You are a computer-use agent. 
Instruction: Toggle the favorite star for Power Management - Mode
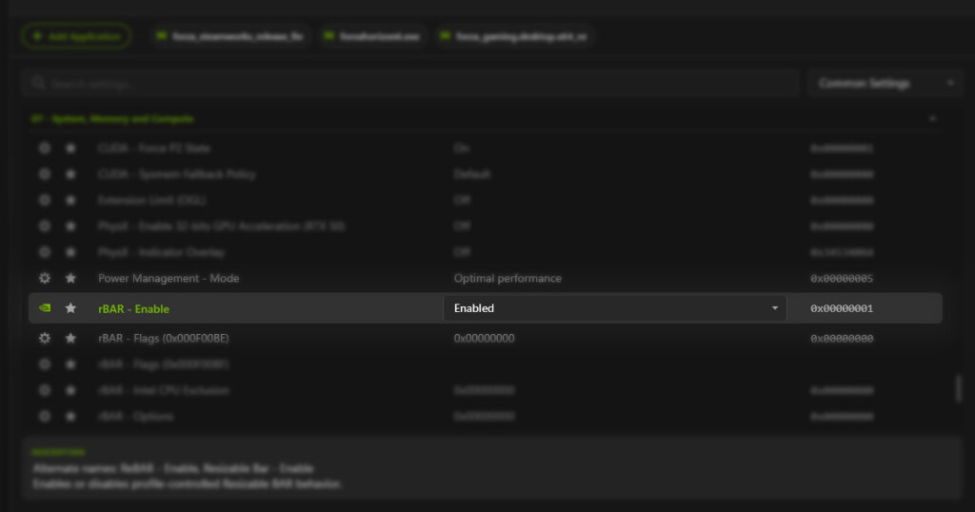pos(70,279)
